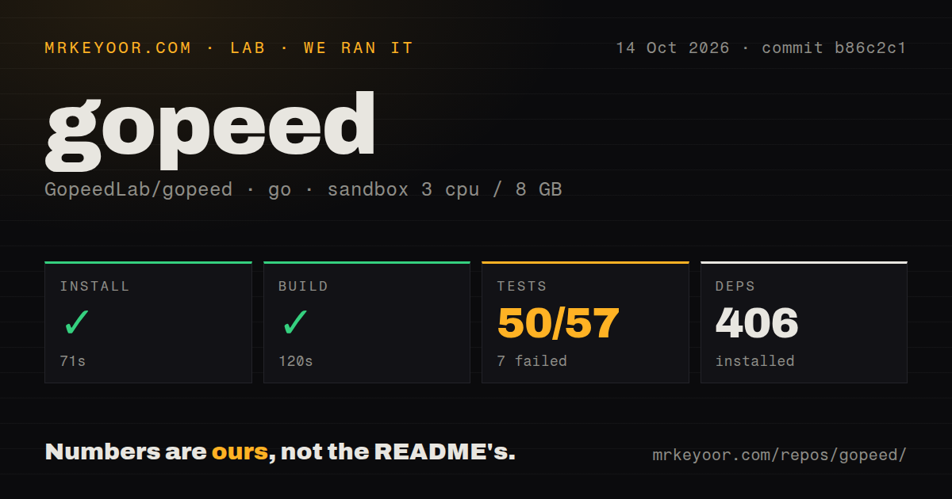
Task: Click the installed label under DEPS
Action: click(754, 361)
